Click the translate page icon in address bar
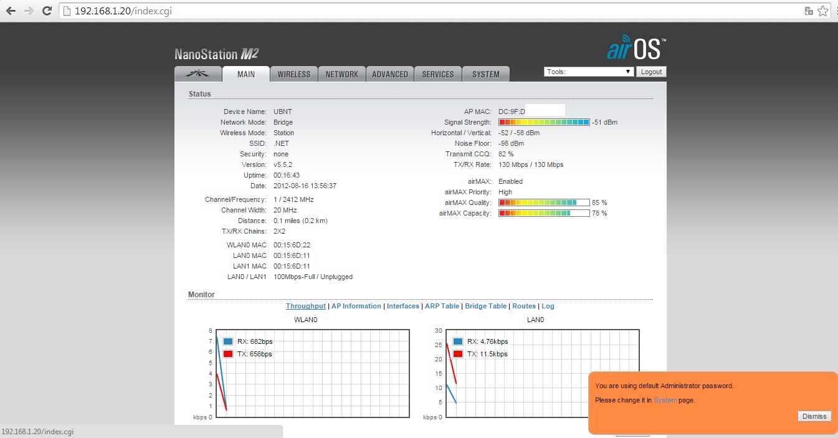Image resolution: width=838 pixels, height=438 pixels. point(809,11)
